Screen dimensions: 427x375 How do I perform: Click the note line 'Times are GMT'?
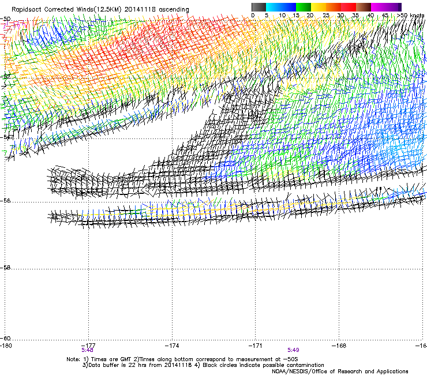111,359
